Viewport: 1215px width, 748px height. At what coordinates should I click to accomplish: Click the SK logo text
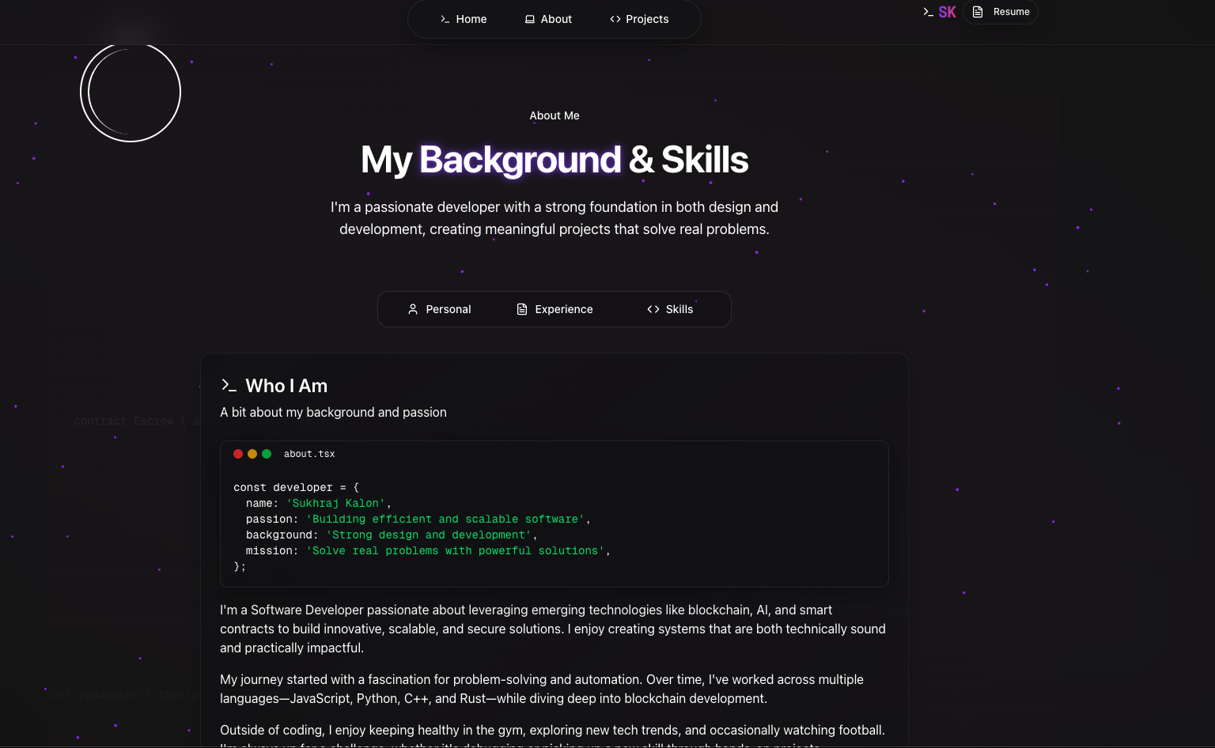click(947, 12)
